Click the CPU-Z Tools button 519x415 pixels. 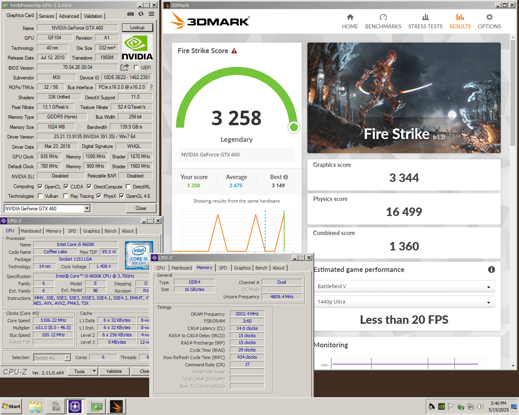[x=79, y=371]
